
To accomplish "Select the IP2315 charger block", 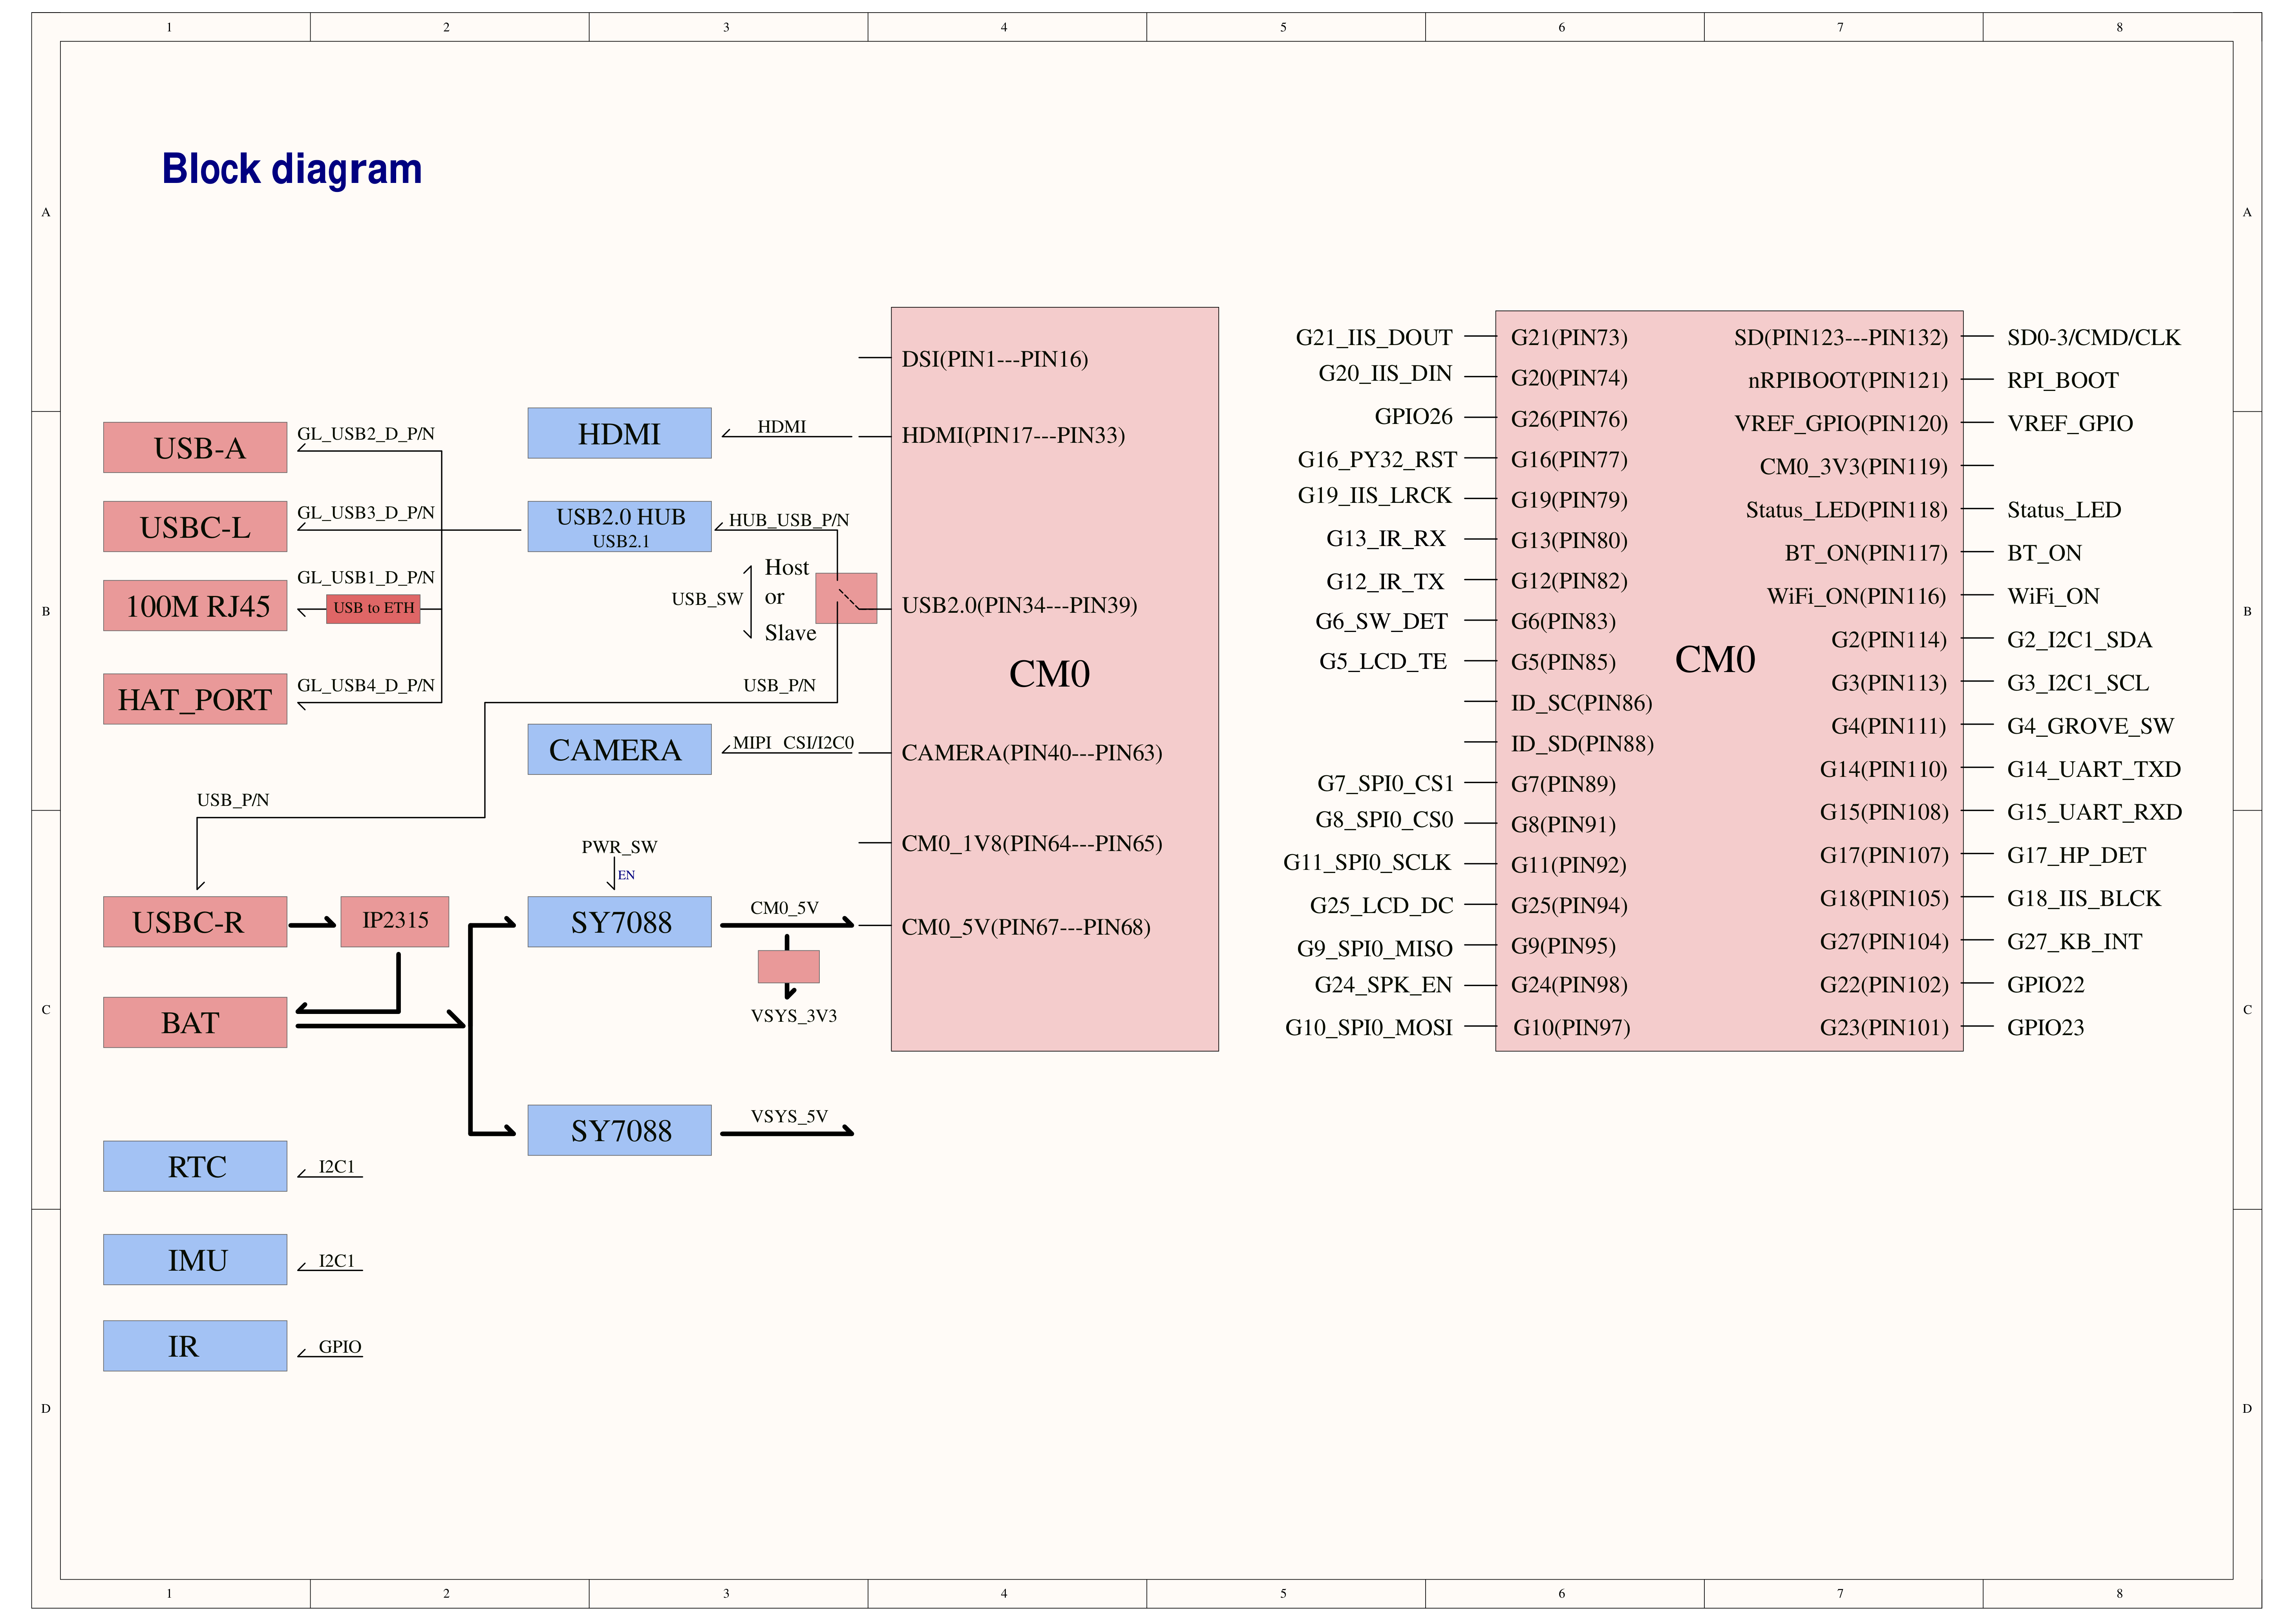I will click(395, 921).
